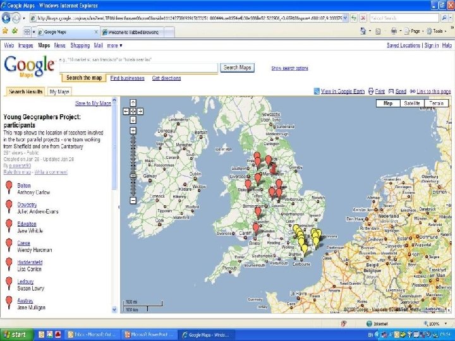The image size is (455, 341).
Task: Click View in Google Earth link
Action: tap(343, 92)
